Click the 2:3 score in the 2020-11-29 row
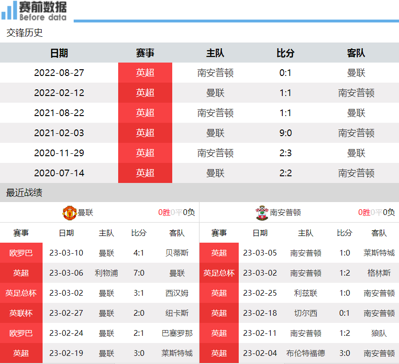Image resolution: width=399 pixels, height=364 pixels. click(286, 153)
